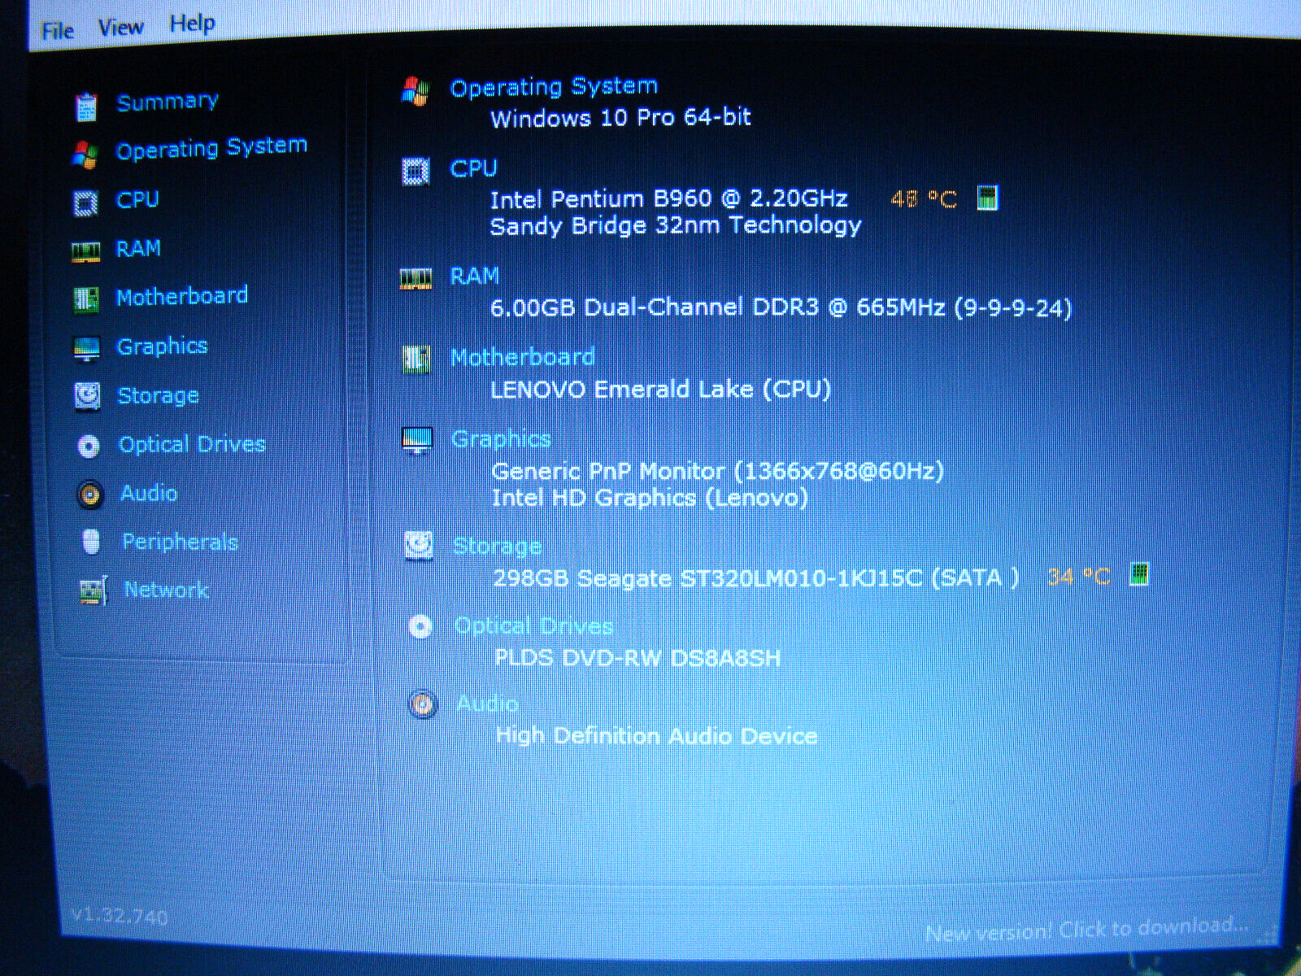Click the Motherboard icon in sidebar
Screen dimensions: 1301x976
[86, 299]
